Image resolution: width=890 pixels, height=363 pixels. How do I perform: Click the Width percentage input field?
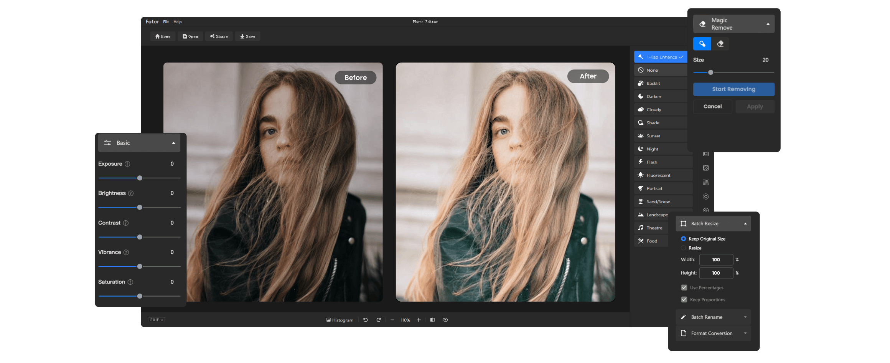716,259
